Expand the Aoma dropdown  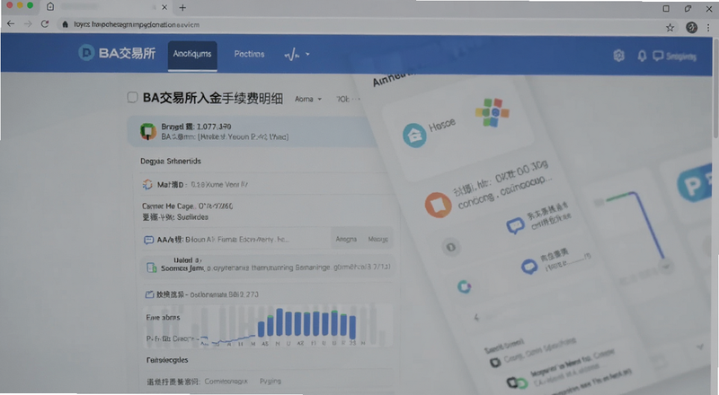pyautogui.click(x=308, y=99)
